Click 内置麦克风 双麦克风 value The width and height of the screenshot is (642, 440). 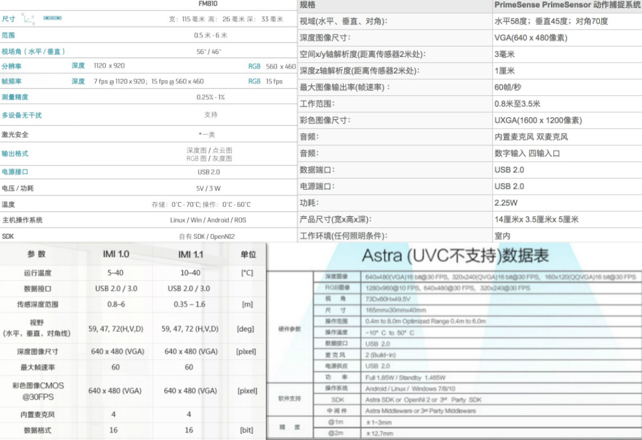point(531,137)
